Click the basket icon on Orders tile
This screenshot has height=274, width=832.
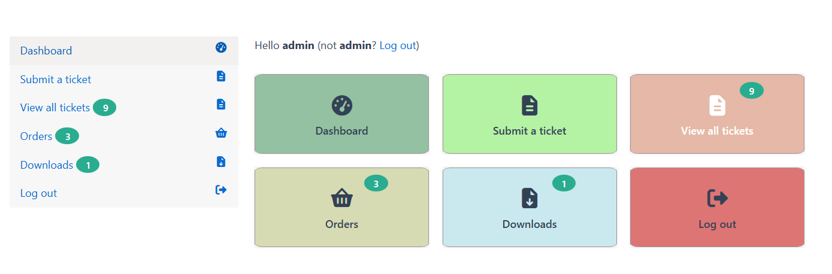pos(341,198)
